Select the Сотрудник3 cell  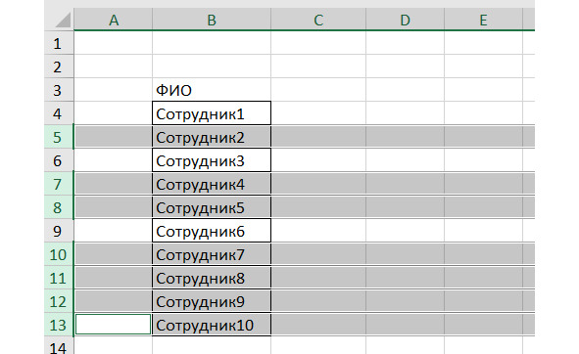[x=212, y=160]
